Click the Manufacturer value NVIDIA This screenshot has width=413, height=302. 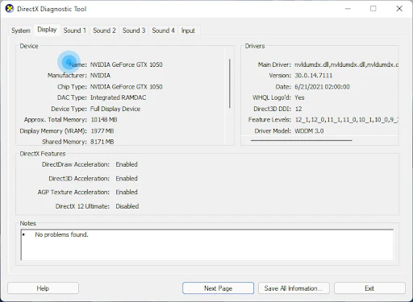pos(100,76)
